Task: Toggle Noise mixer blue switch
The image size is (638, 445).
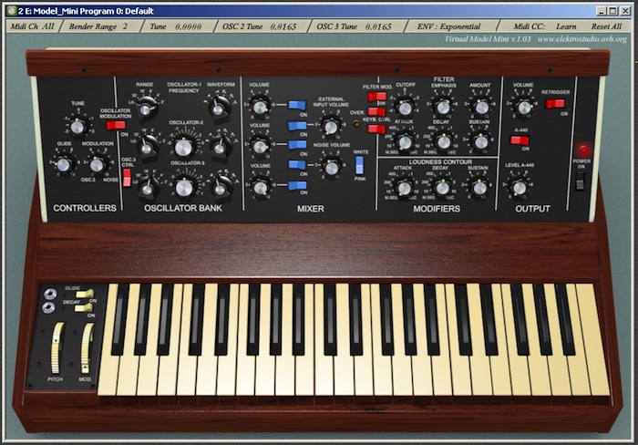Action: click(x=297, y=165)
